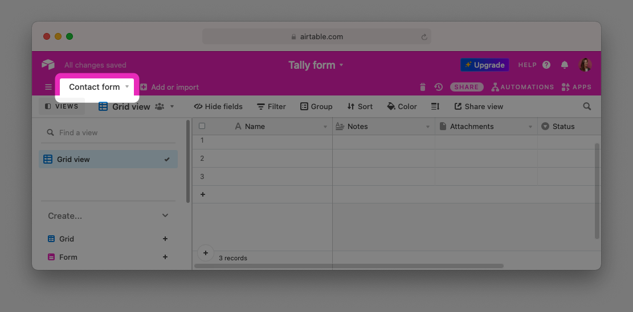The image size is (633, 312).
Task: Select row 1 number cell
Action: tap(202, 140)
